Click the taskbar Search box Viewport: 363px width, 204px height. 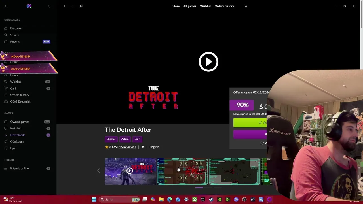[119, 199]
